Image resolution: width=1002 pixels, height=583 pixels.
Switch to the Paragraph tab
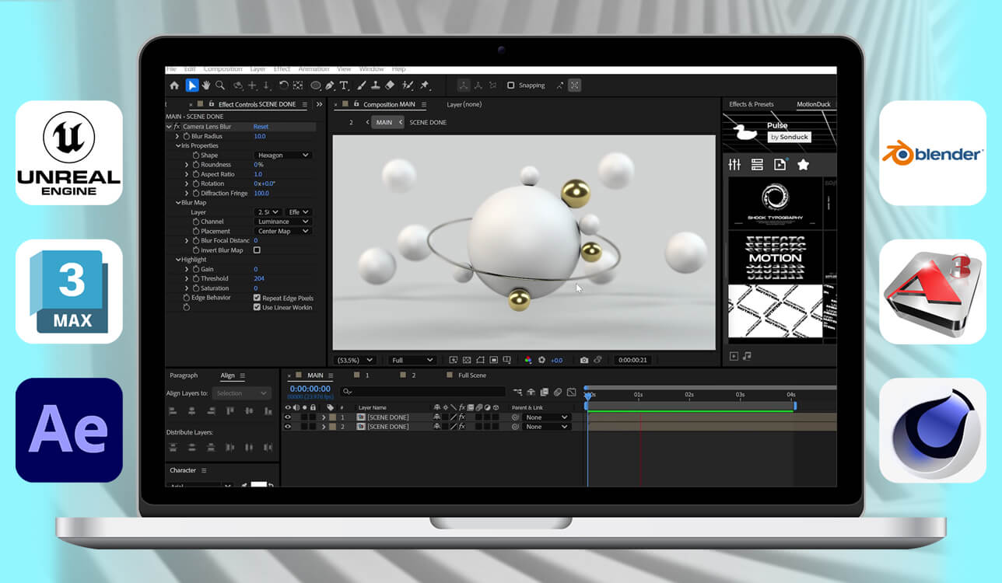pos(184,375)
